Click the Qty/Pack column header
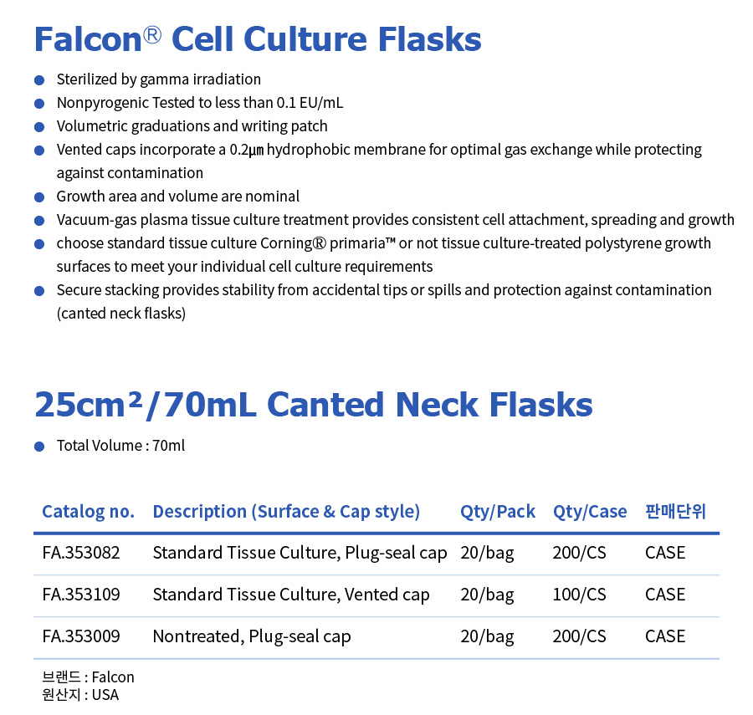This screenshot has width=753, height=715. [x=498, y=512]
